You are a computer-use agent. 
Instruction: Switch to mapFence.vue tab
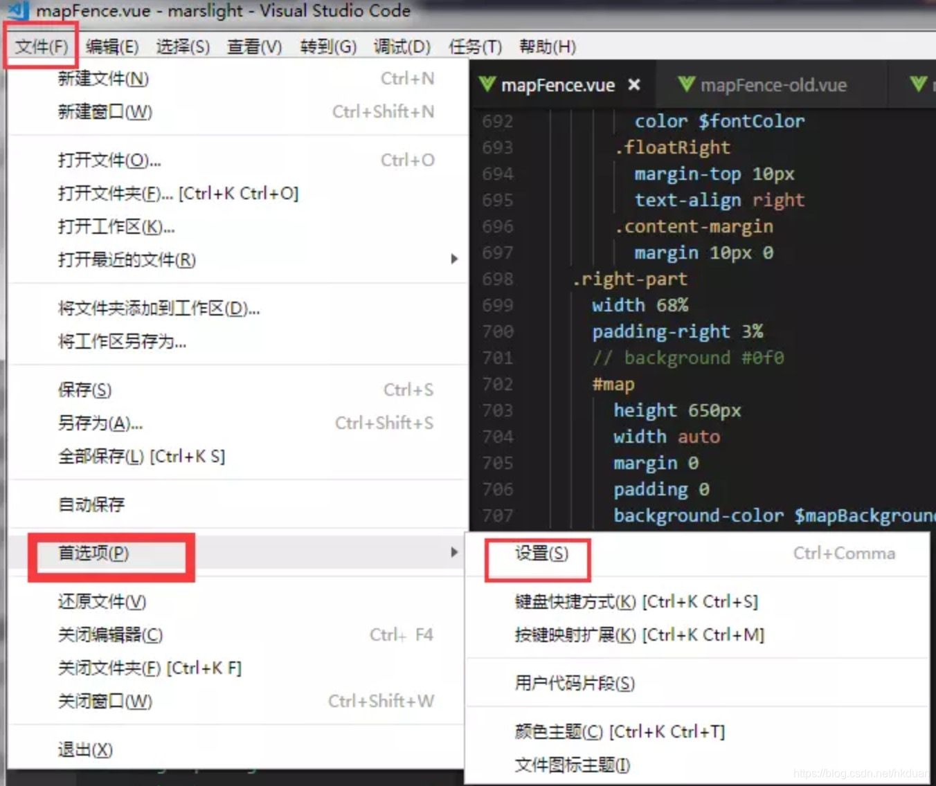click(561, 84)
